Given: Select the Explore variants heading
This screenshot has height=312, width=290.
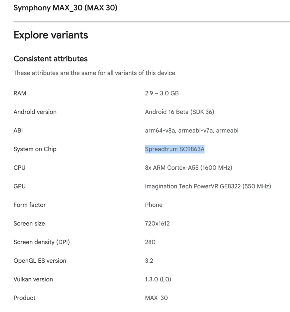Looking at the screenshot, I should point(50,35).
